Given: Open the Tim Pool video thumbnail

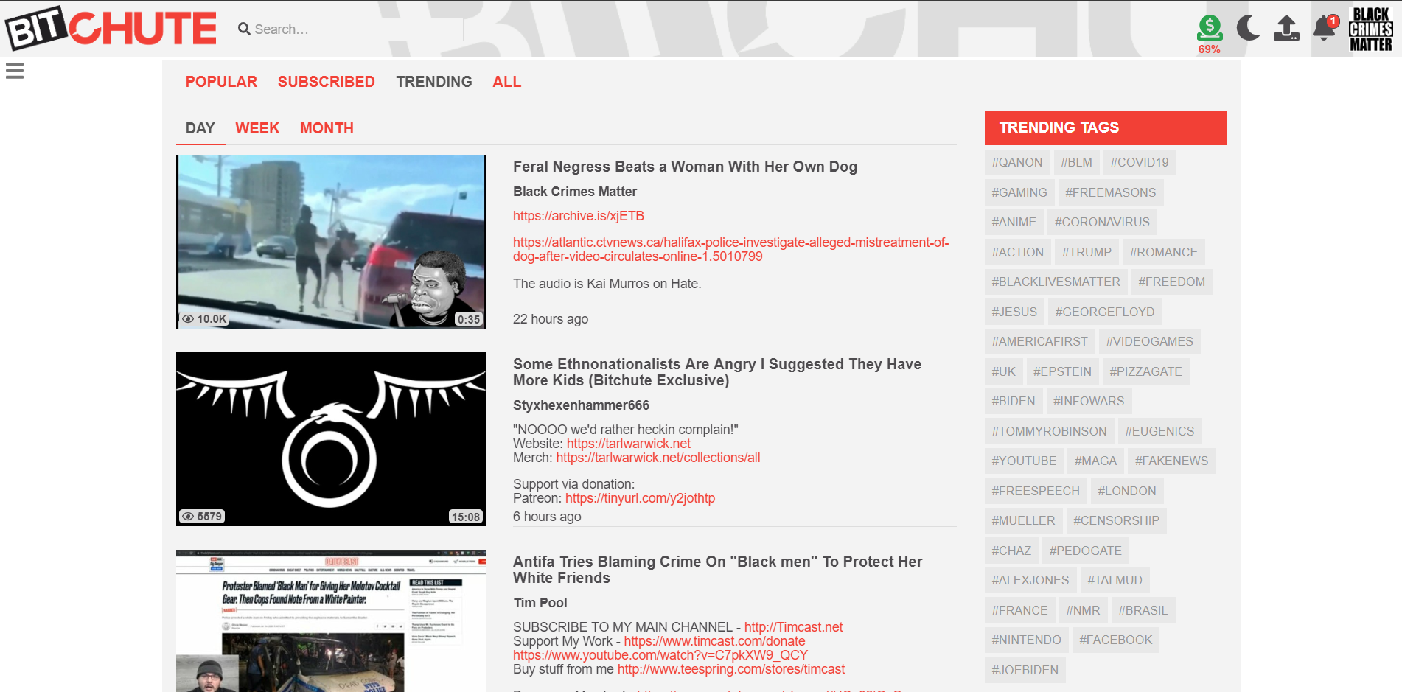Looking at the screenshot, I should [x=331, y=621].
